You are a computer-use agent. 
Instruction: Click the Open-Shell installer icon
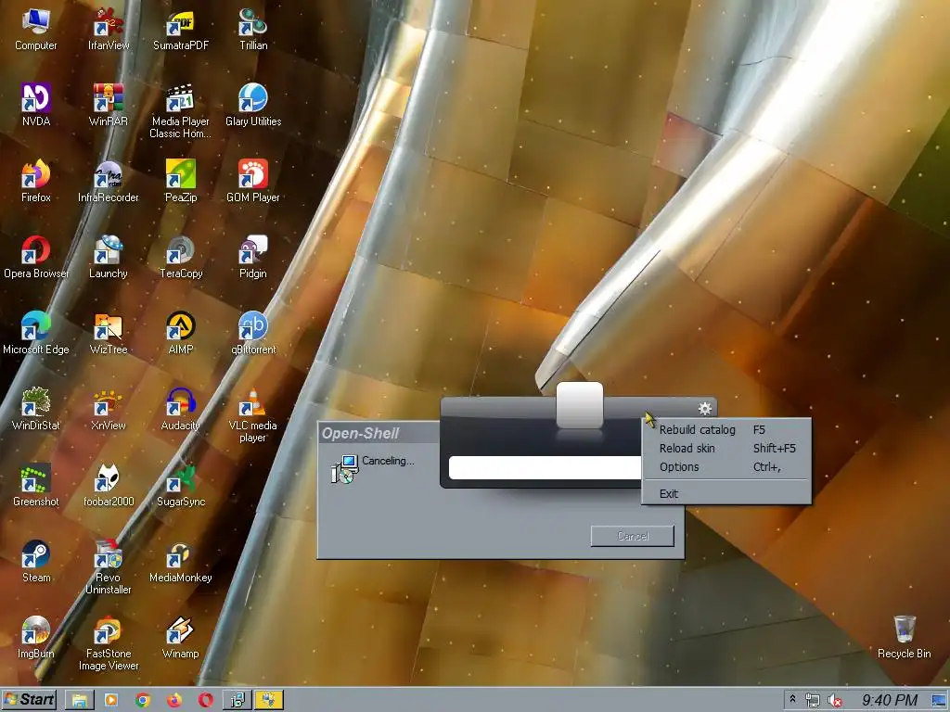pyautogui.click(x=345, y=469)
